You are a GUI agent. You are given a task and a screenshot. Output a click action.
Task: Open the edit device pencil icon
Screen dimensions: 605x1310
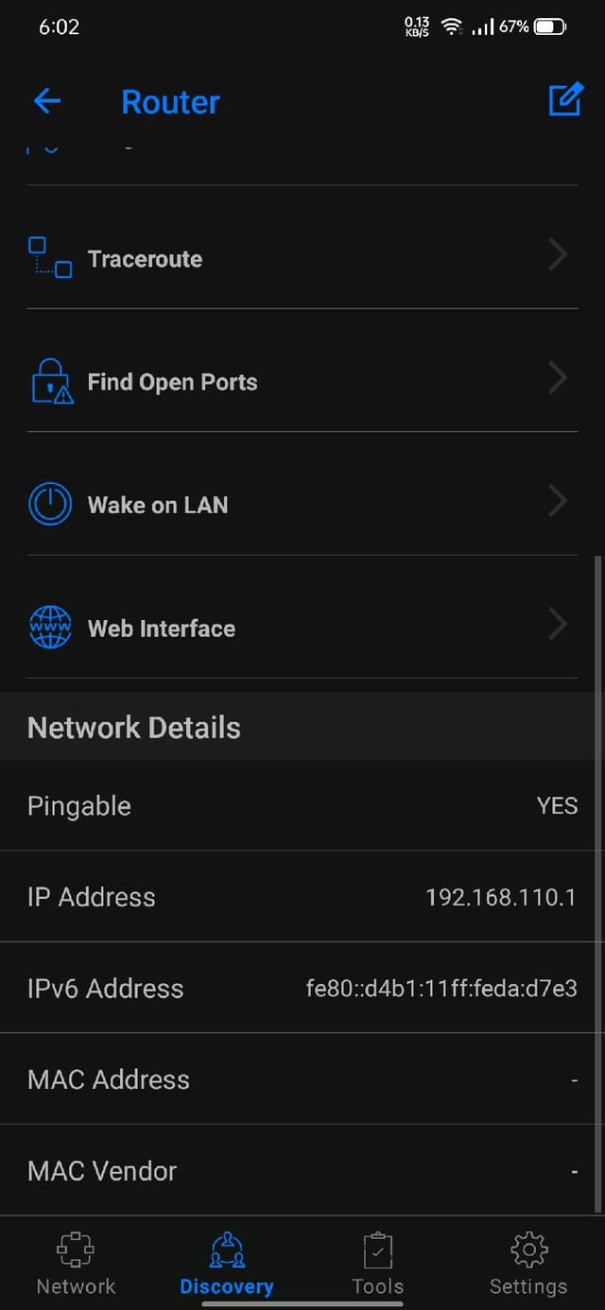click(x=565, y=100)
